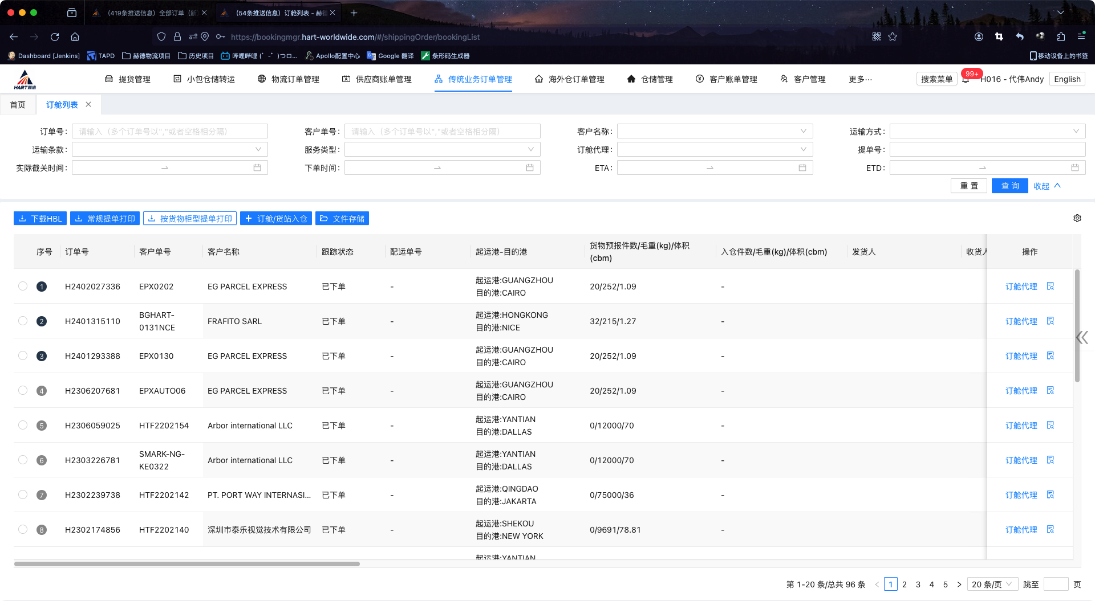Click the notification bell with 99+ badge
The width and height of the screenshot is (1095, 601).
[x=966, y=80]
